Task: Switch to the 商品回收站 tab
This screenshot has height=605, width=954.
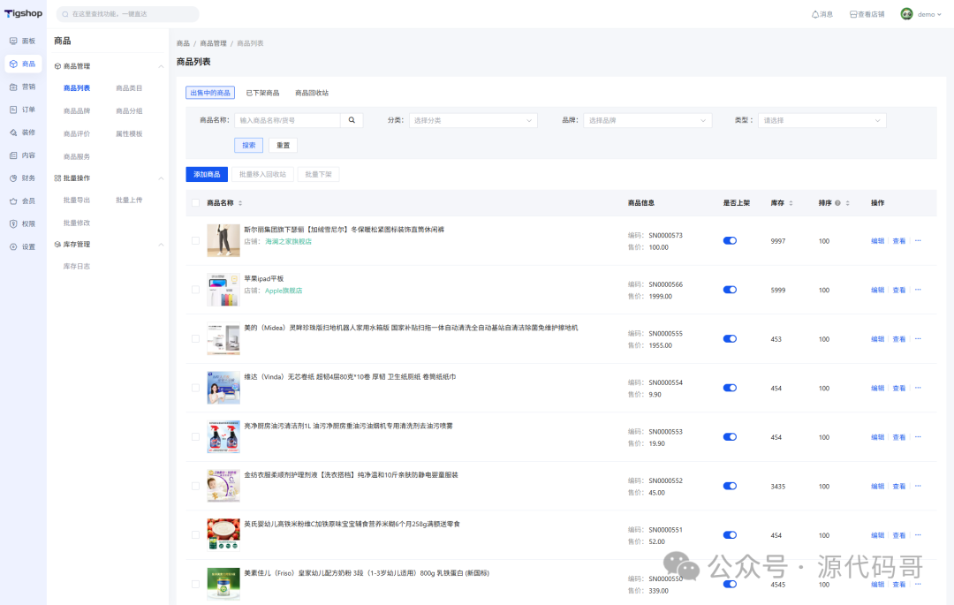Action: [x=312, y=93]
